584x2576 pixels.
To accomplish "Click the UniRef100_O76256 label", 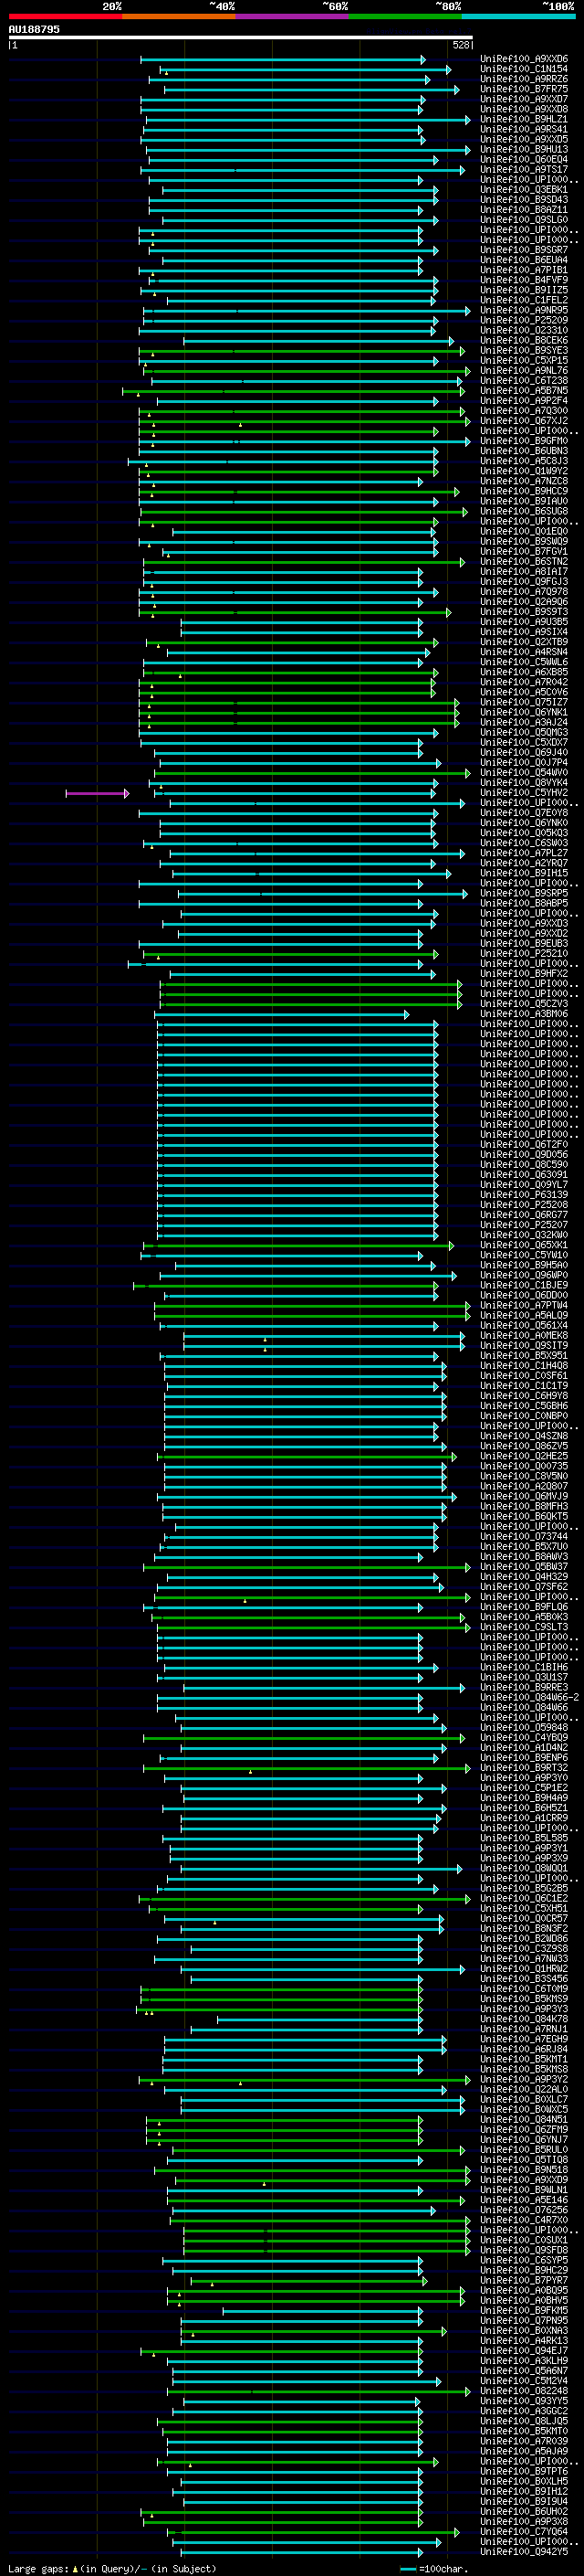I will [x=524, y=2210].
